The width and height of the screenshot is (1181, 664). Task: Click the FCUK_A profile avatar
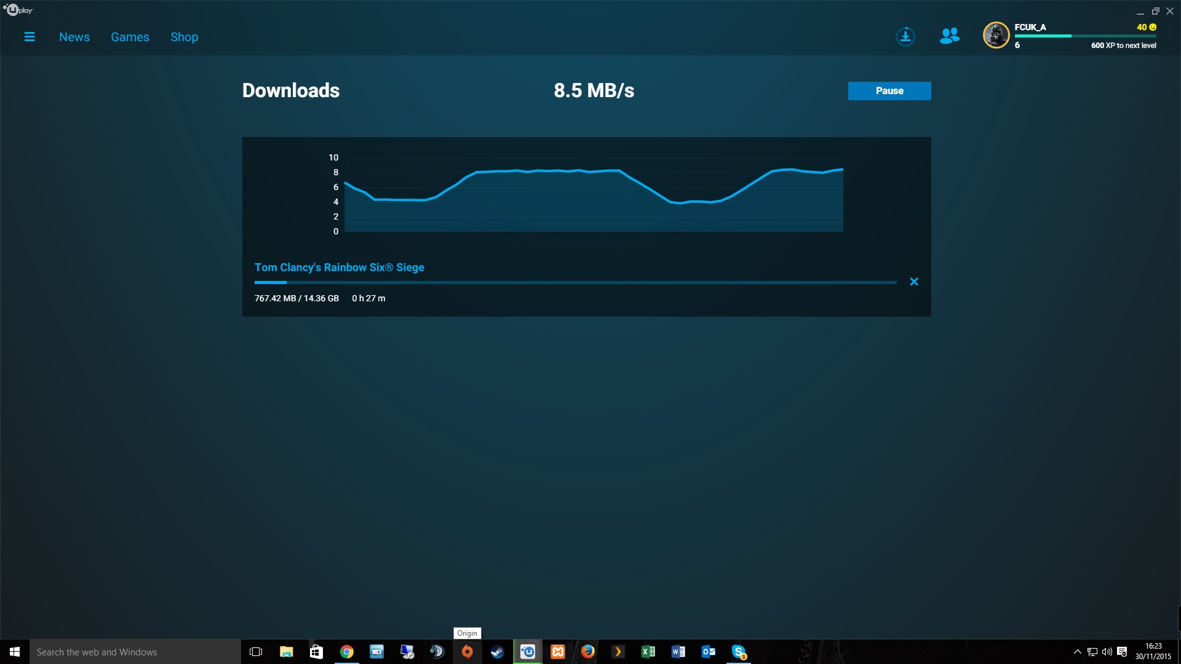[x=996, y=35]
